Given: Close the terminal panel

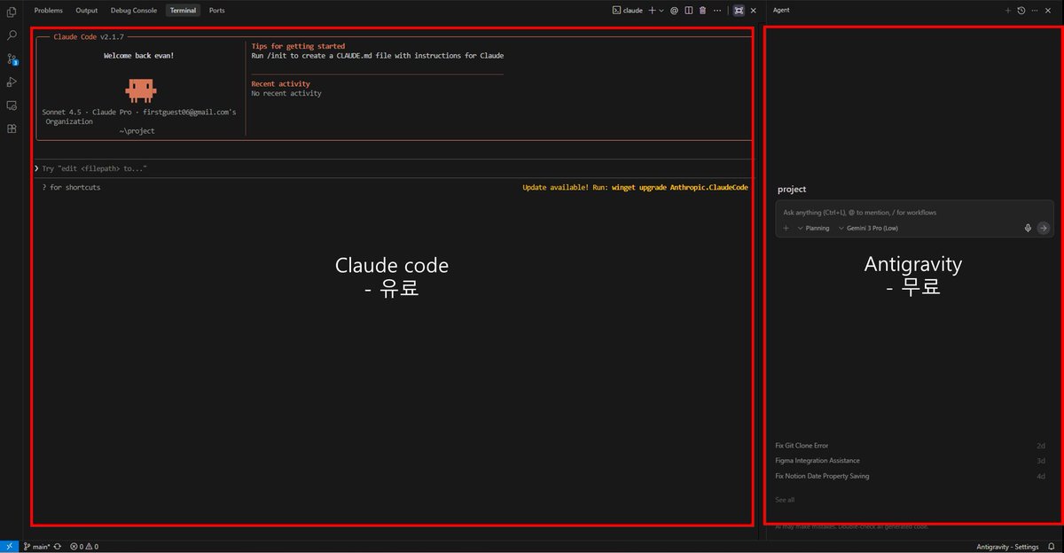Looking at the screenshot, I should point(754,11).
